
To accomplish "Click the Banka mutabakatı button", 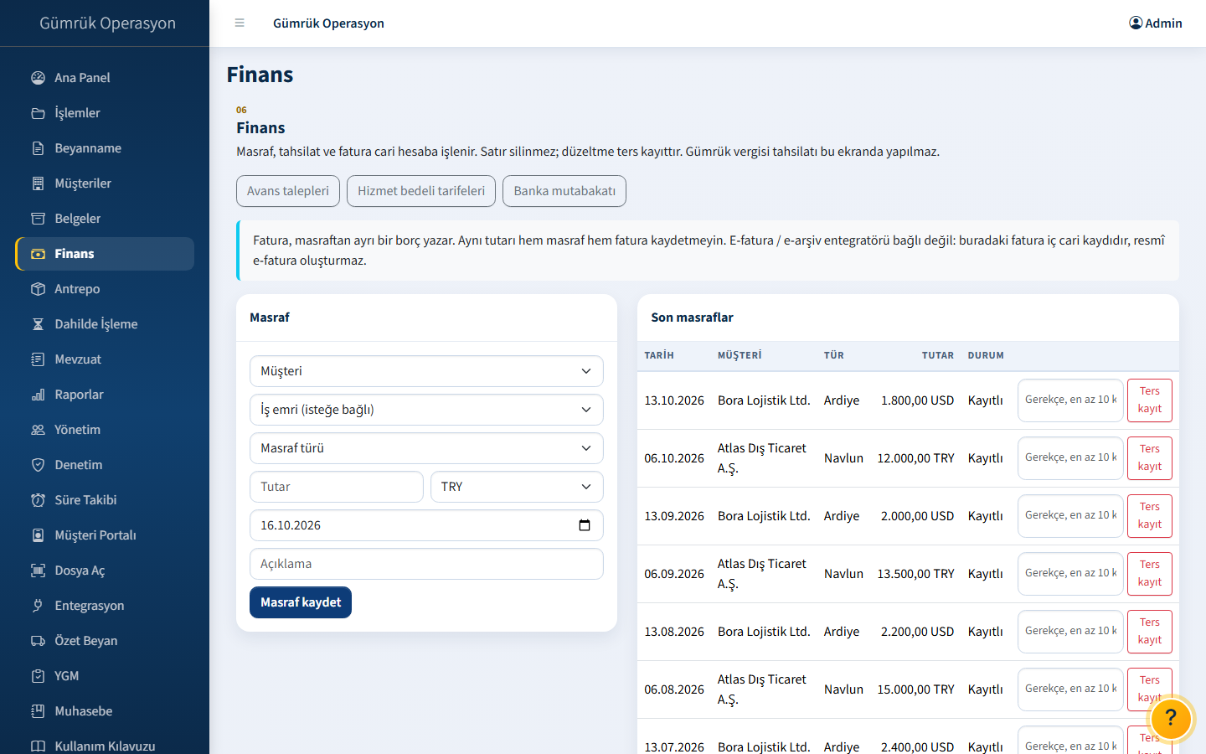I will pyautogui.click(x=564, y=191).
